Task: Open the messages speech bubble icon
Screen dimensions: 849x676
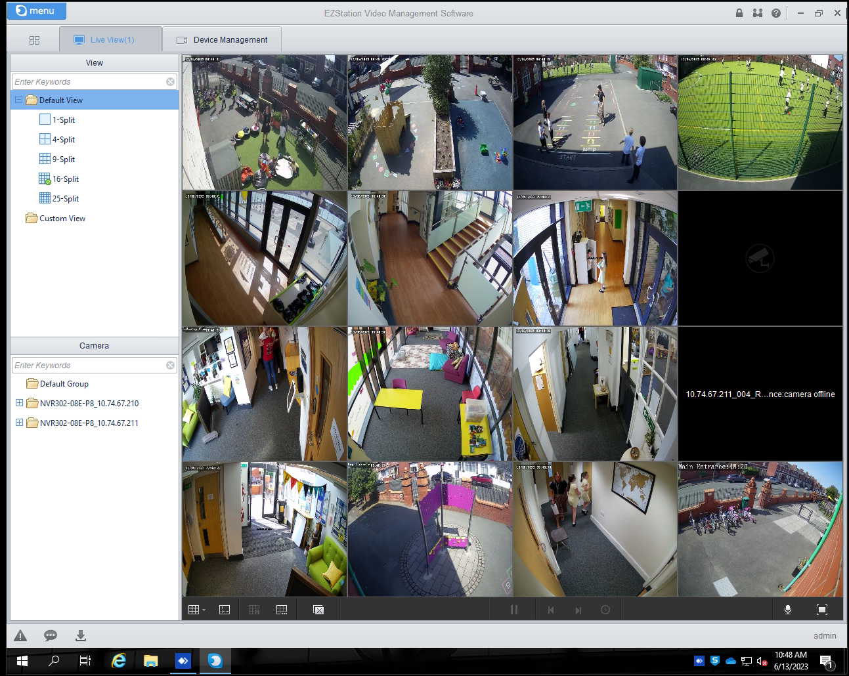Action: click(x=51, y=635)
